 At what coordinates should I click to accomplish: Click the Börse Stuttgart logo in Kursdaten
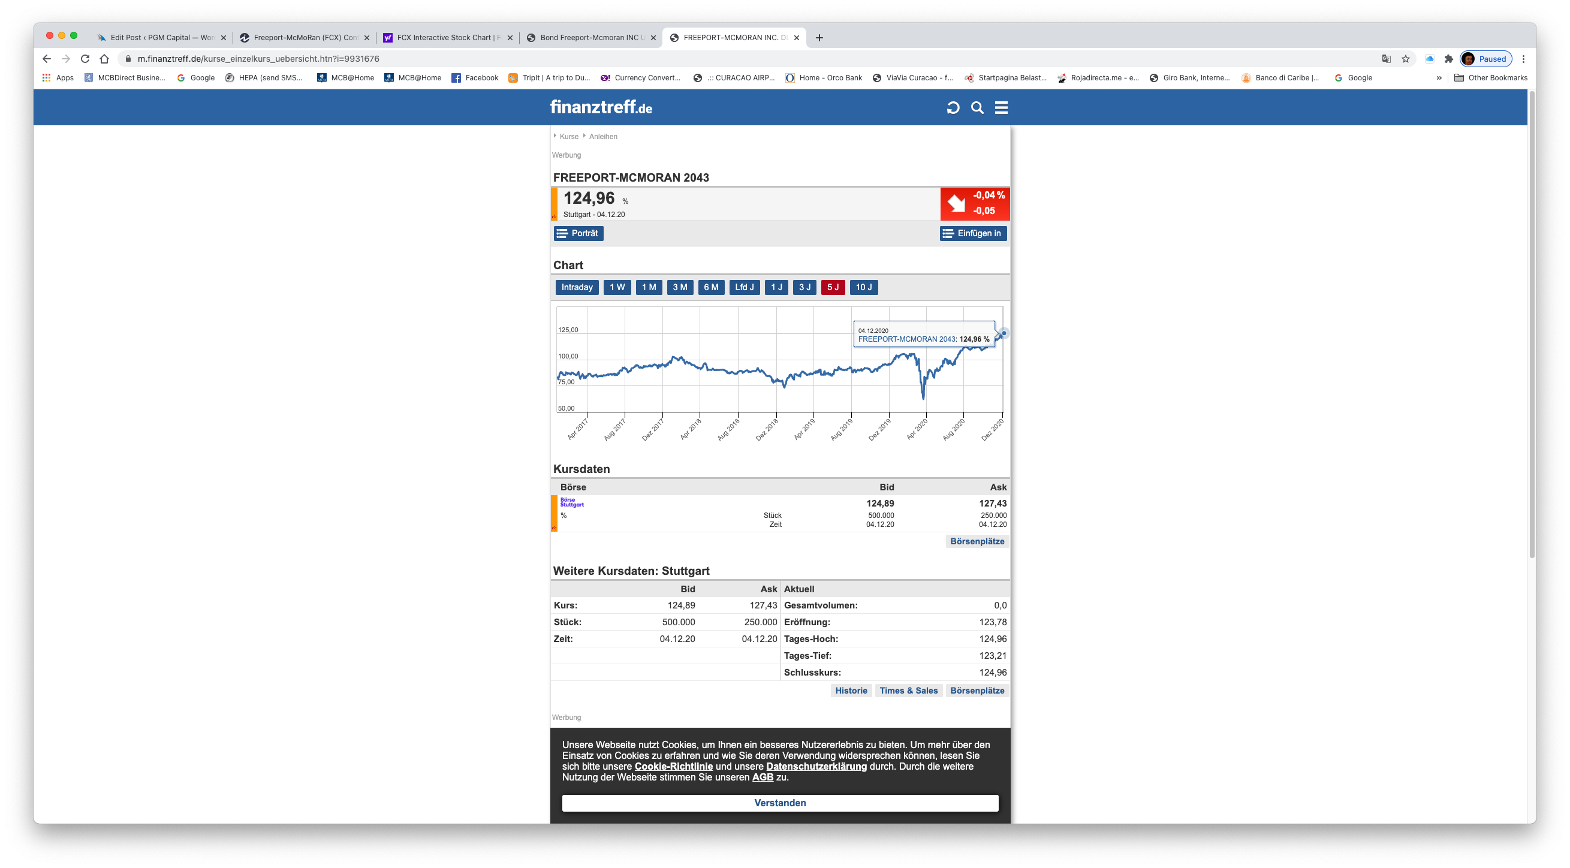pyautogui.click(x=572, y=502)
